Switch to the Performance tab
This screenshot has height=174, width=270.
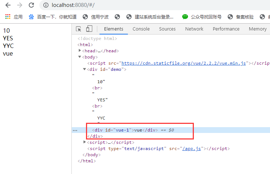coord(226,29)
